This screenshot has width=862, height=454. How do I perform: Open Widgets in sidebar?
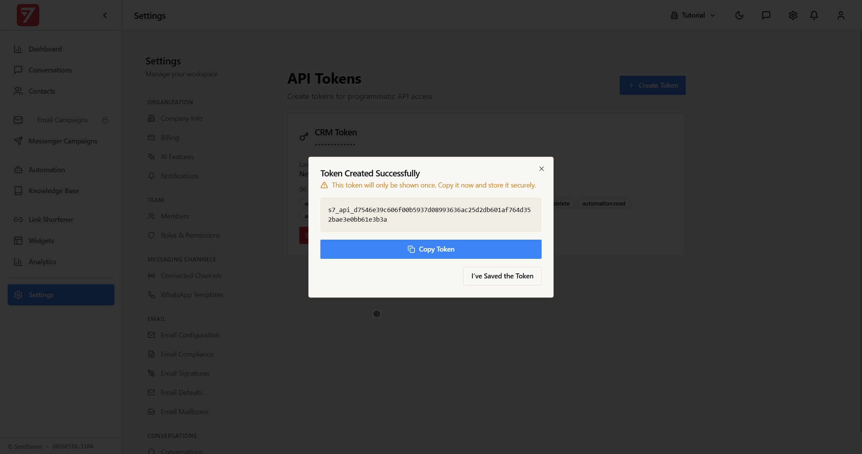point(61,241)
